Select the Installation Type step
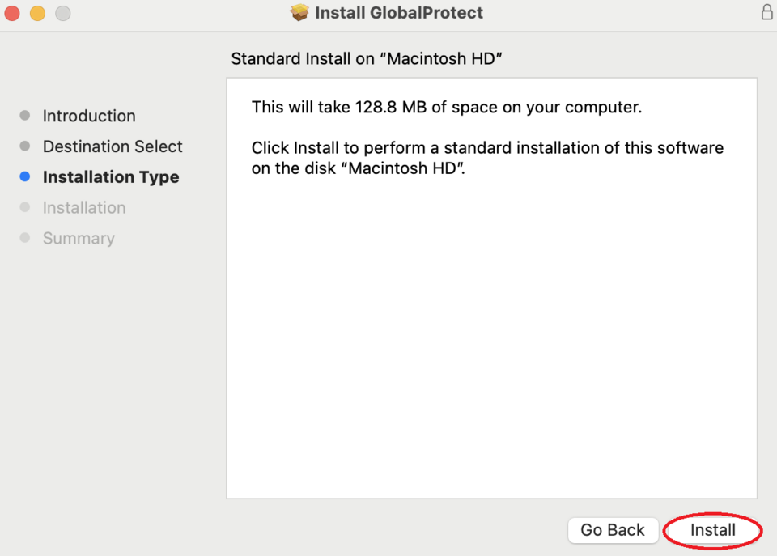 pos(111,177)
